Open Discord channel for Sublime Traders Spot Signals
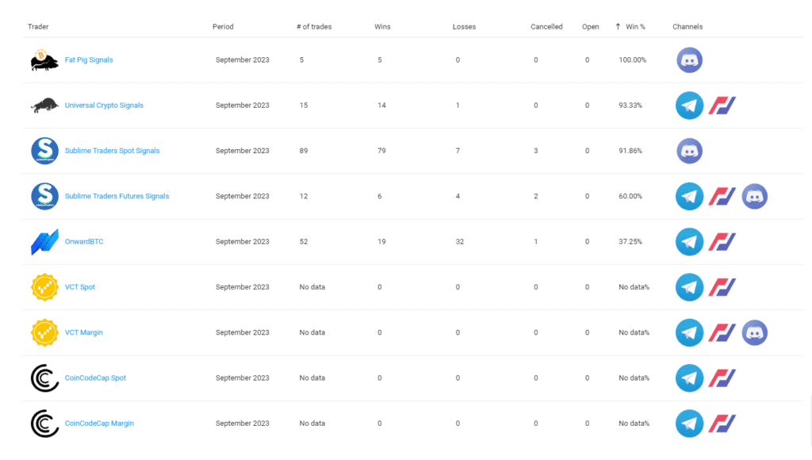This screenshot has height=460, width=812. [x=689, y=151]
